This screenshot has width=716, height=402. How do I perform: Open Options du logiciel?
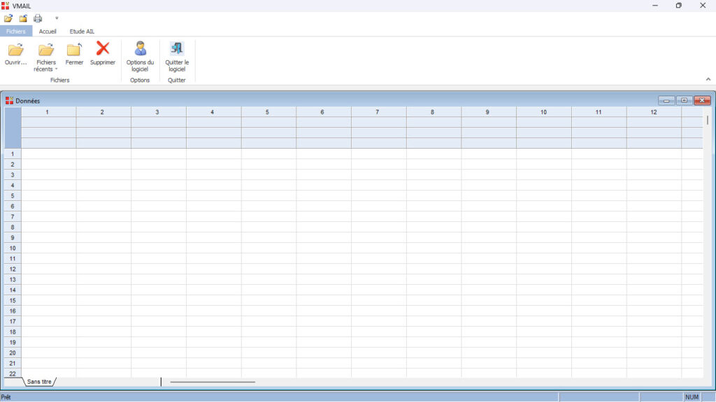pos(140,57)
